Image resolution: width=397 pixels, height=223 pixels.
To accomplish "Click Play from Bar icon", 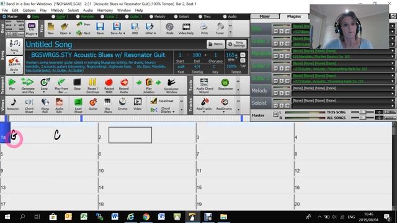I will point(61,85).
